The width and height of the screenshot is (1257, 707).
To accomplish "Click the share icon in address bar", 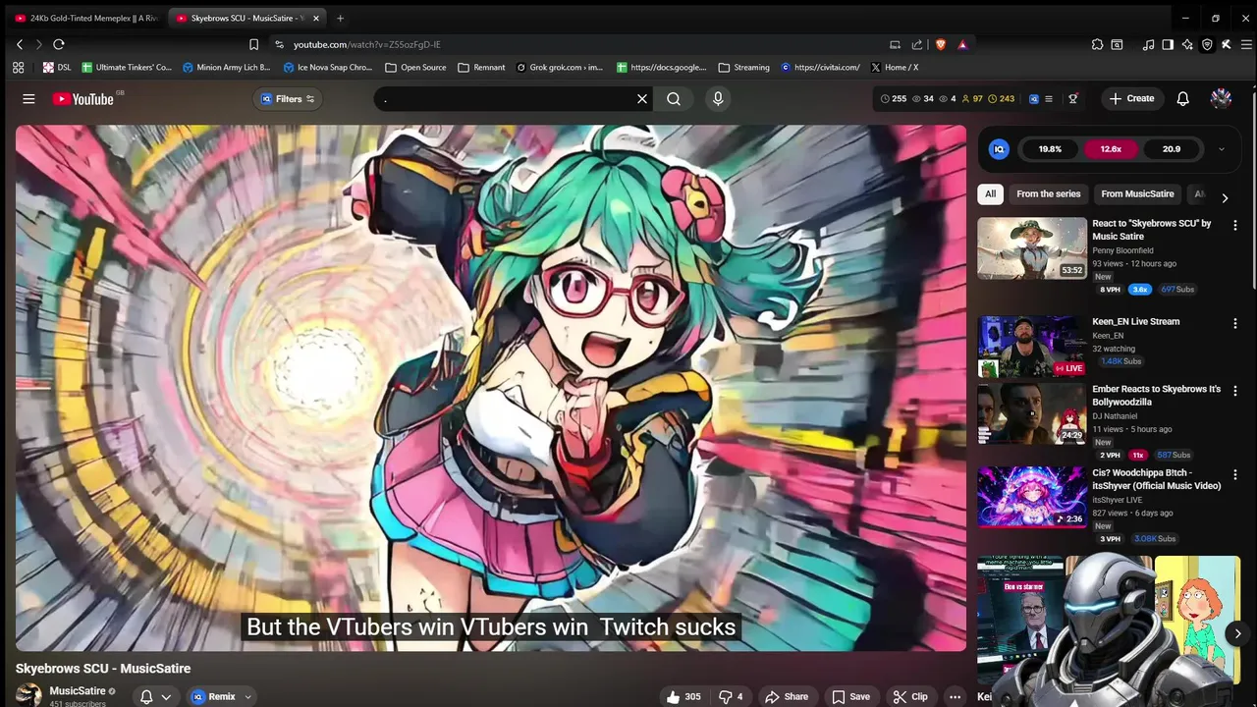I will pos(917,44).
